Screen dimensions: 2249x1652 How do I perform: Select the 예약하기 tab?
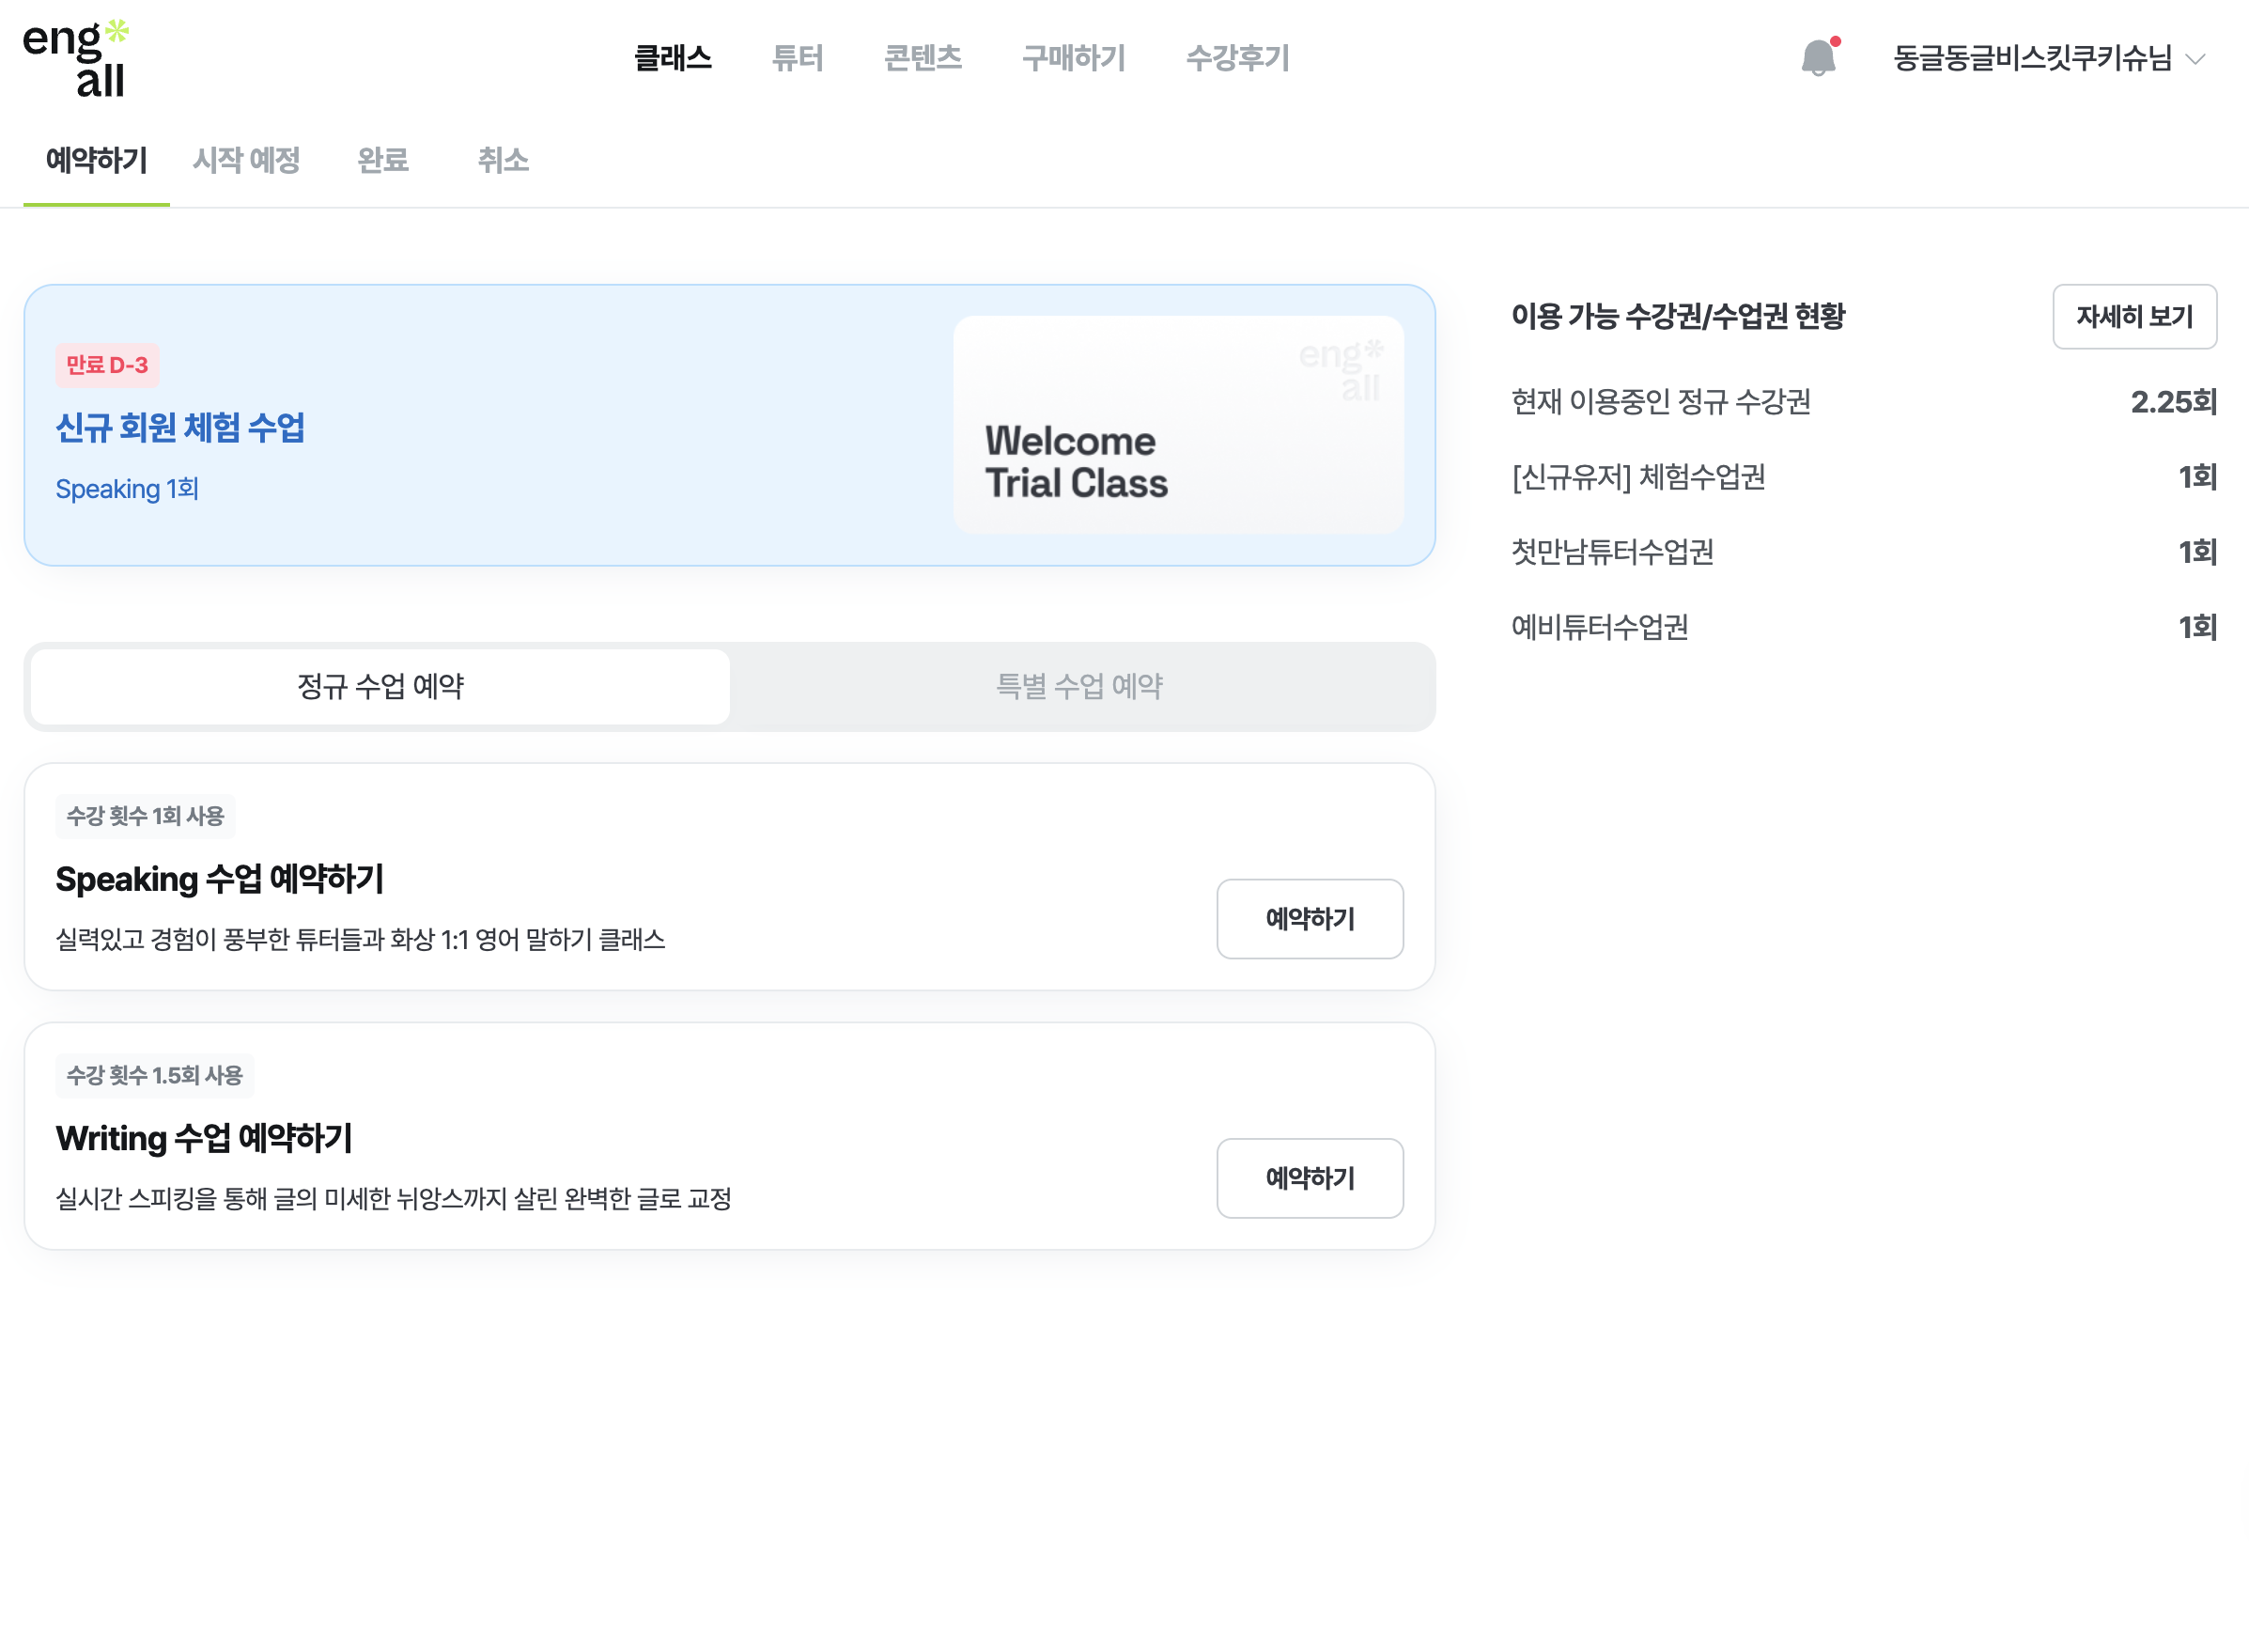point(96,160)
